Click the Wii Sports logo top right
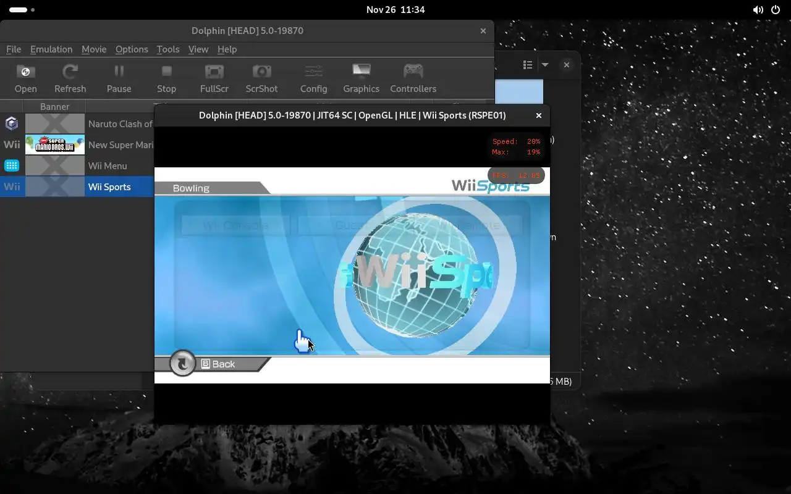 tap(491, 186)
